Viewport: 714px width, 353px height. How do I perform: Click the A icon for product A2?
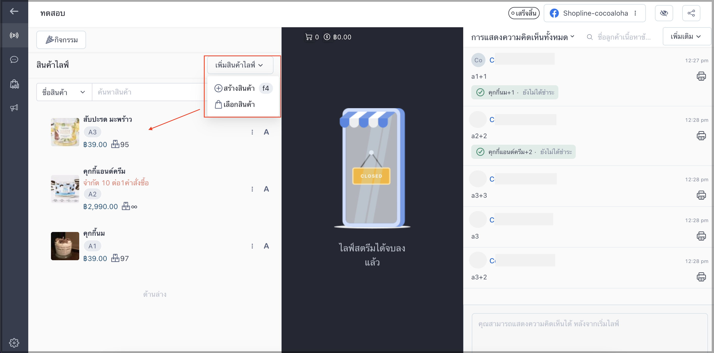tap(266, 189)
